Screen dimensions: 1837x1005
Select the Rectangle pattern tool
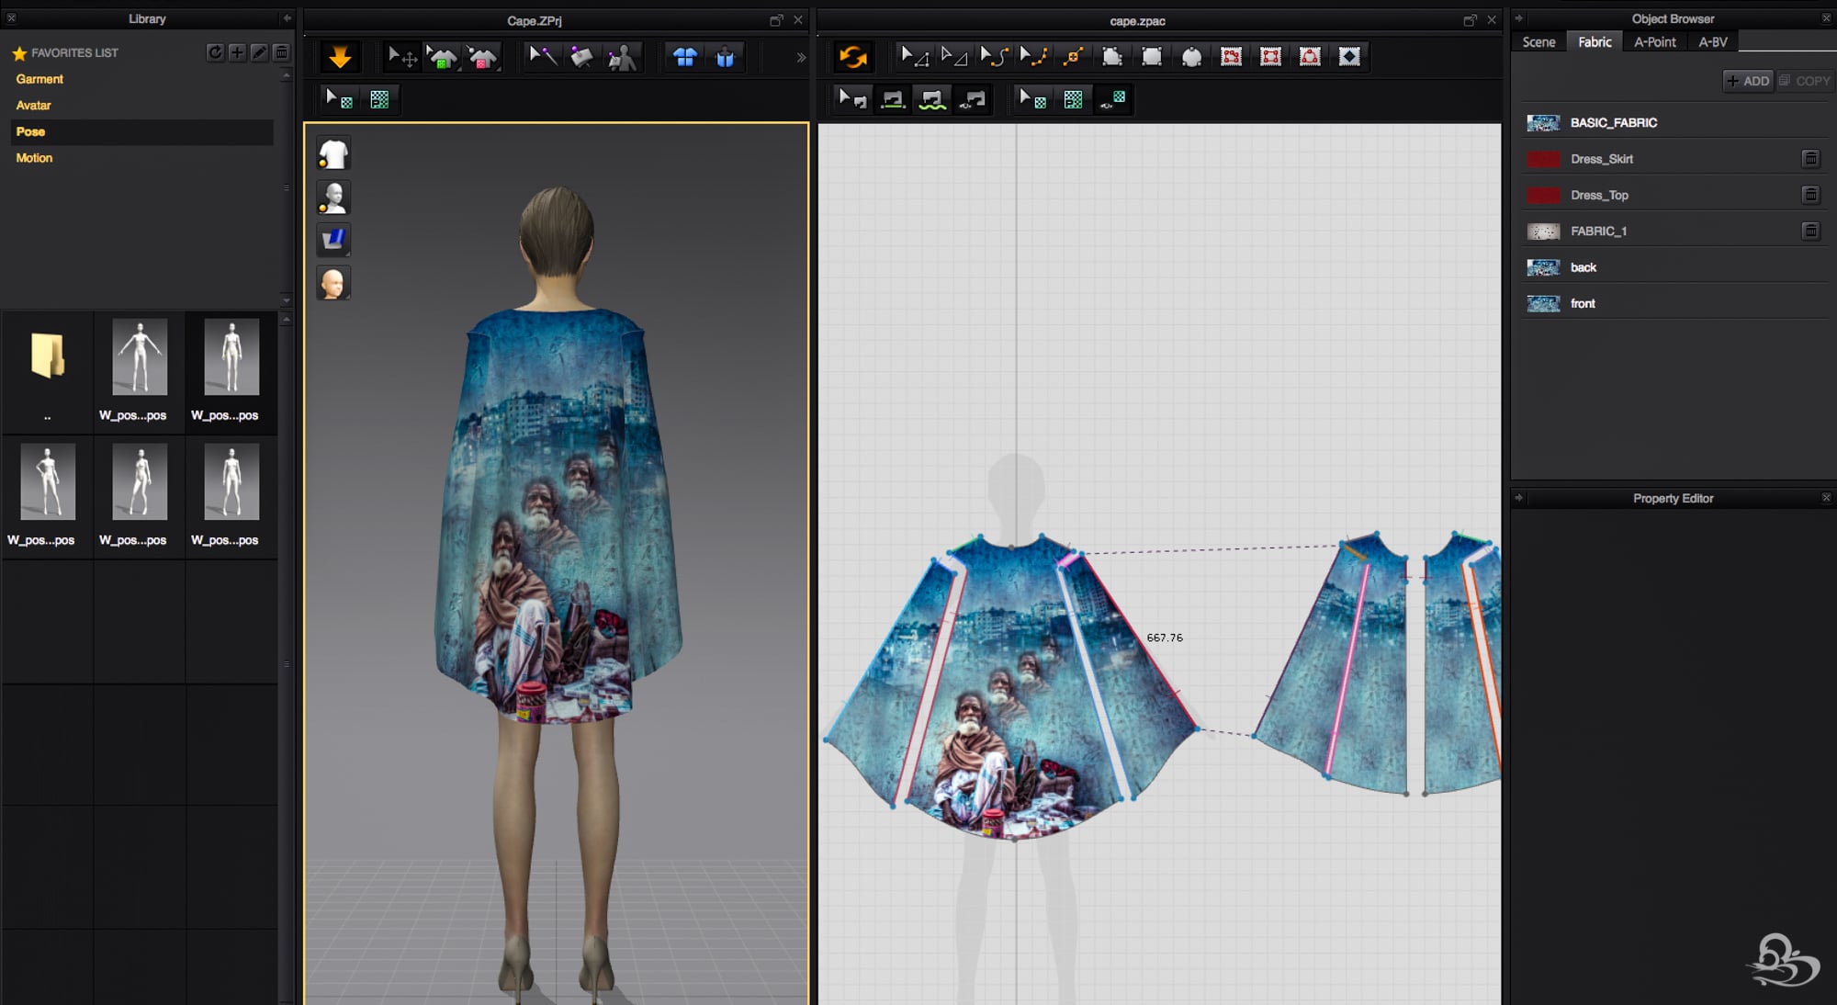tap(1152, 57)
